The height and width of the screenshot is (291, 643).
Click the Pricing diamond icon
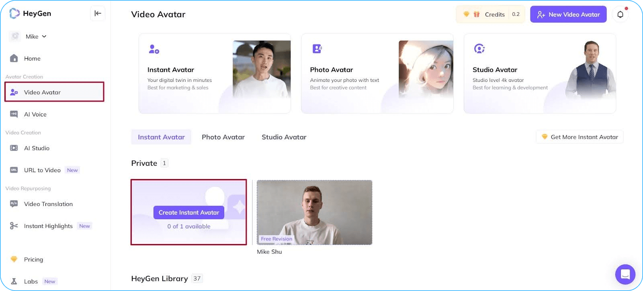point(14,259)
